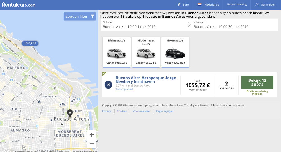Open the Nederlands language selector
The width and height of the screenshot is (281, 152).
tap(208, 5)
